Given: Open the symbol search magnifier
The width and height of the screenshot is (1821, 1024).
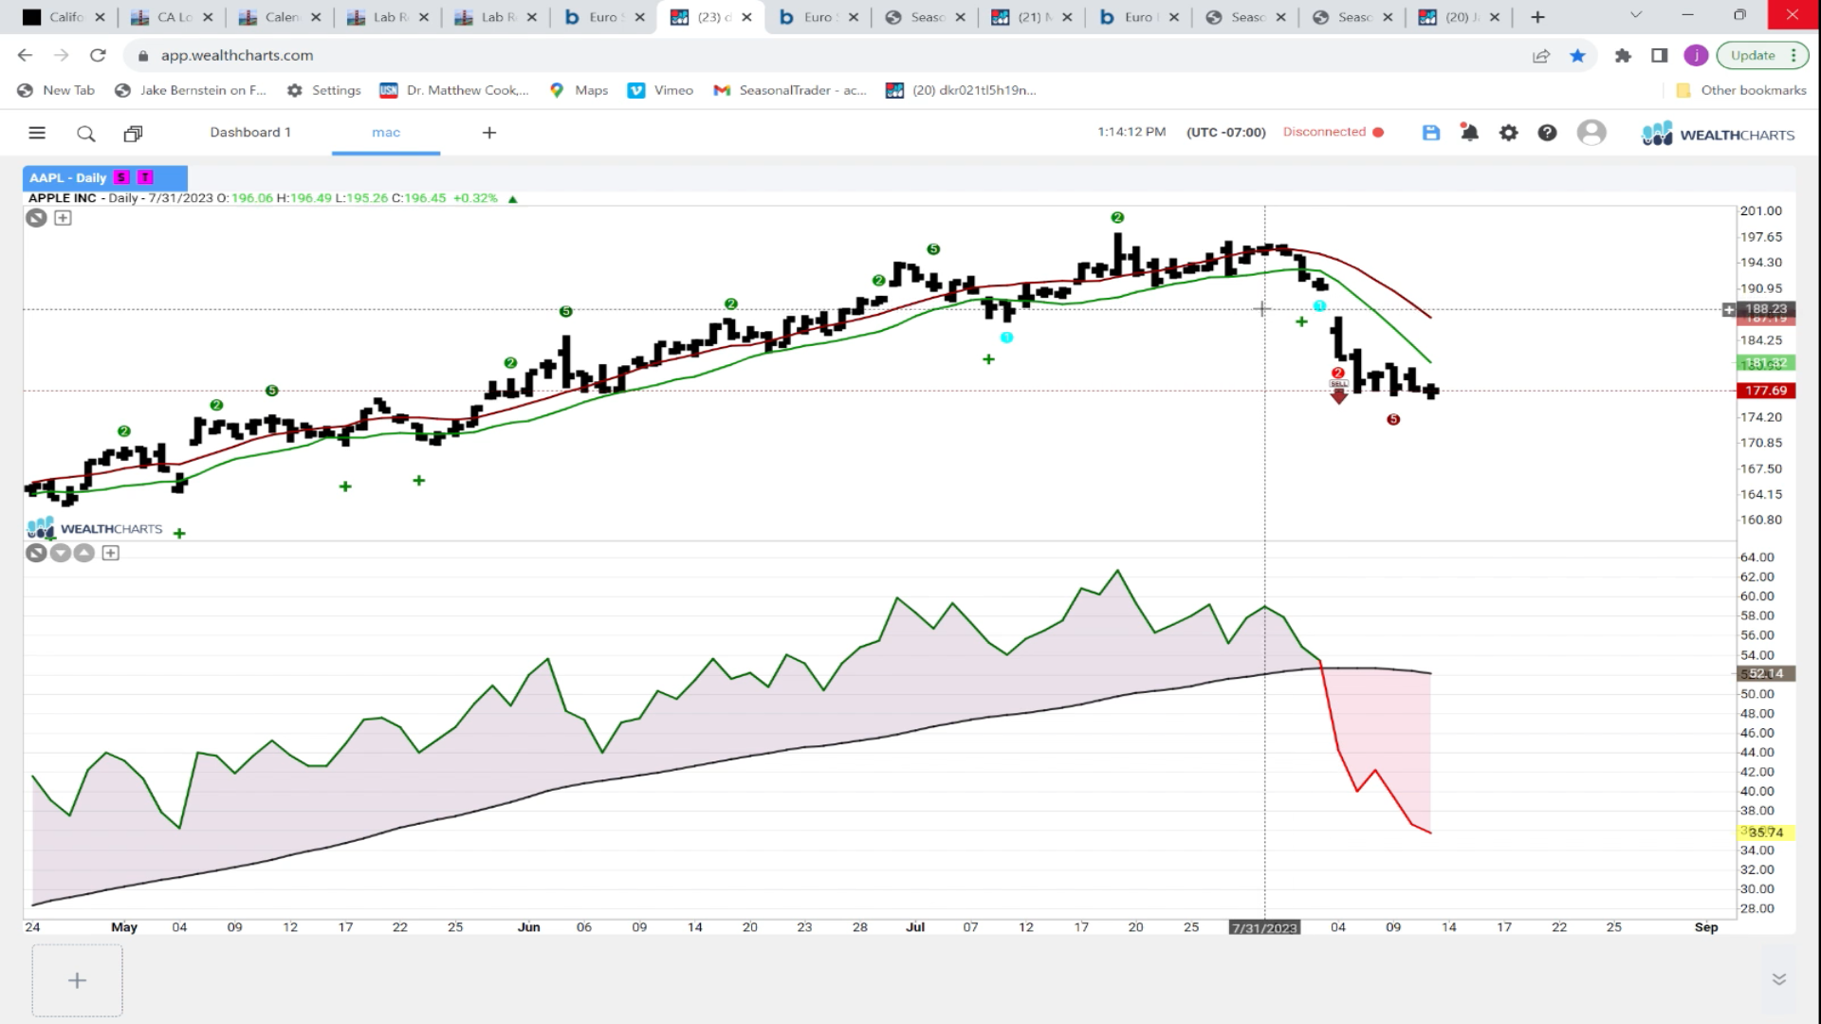Looking at the screenshot, I should 86,134.
